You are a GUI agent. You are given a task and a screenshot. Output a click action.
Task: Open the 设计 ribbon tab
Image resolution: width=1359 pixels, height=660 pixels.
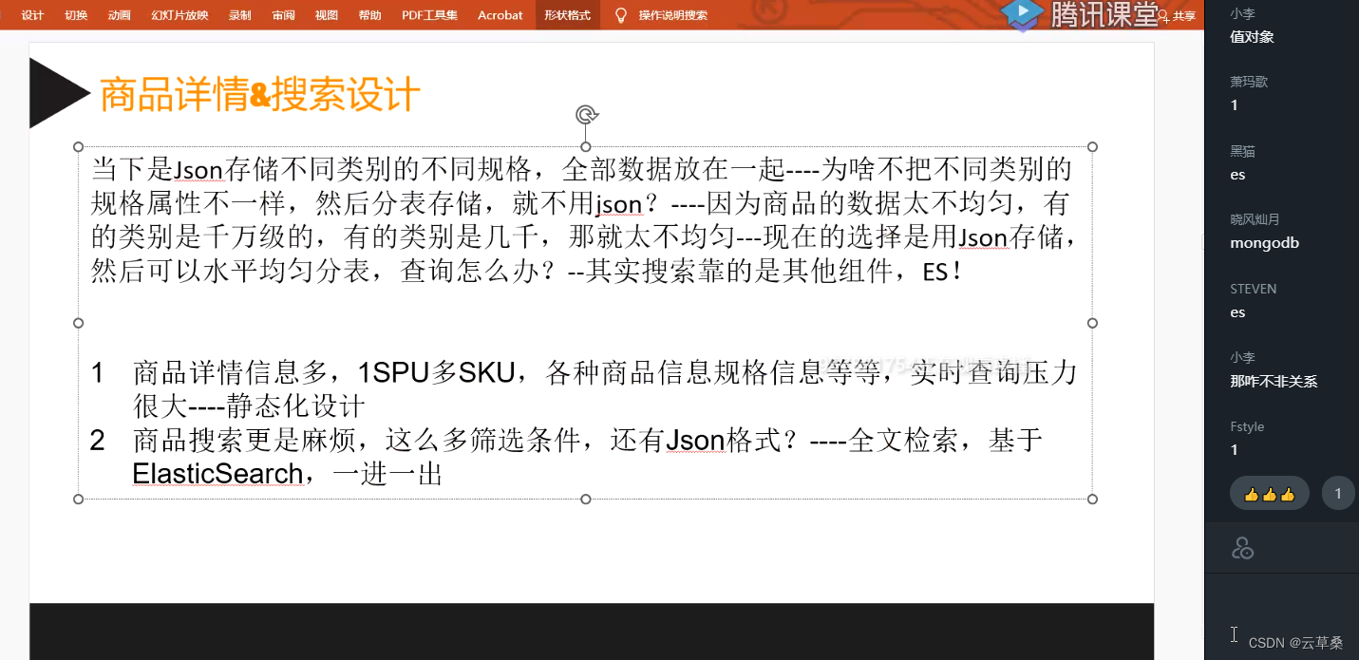[x=33, y=15]
